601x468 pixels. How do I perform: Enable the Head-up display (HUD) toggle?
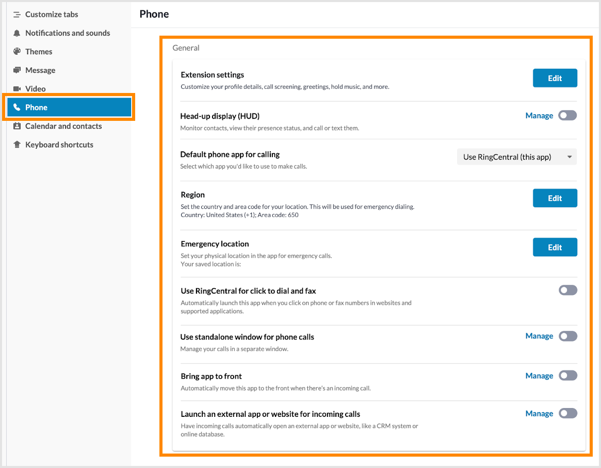coord(567,116)
